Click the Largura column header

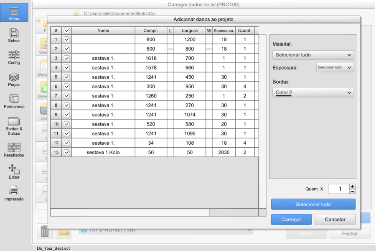tap(190, 31)
